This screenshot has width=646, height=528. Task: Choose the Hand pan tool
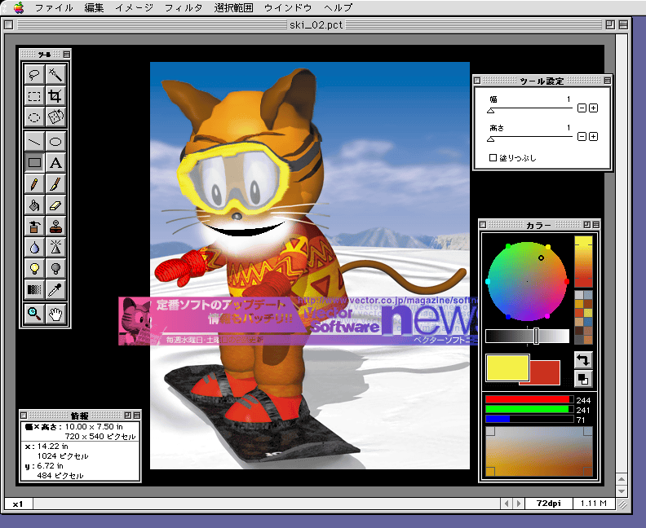click(x=55, y=315)
